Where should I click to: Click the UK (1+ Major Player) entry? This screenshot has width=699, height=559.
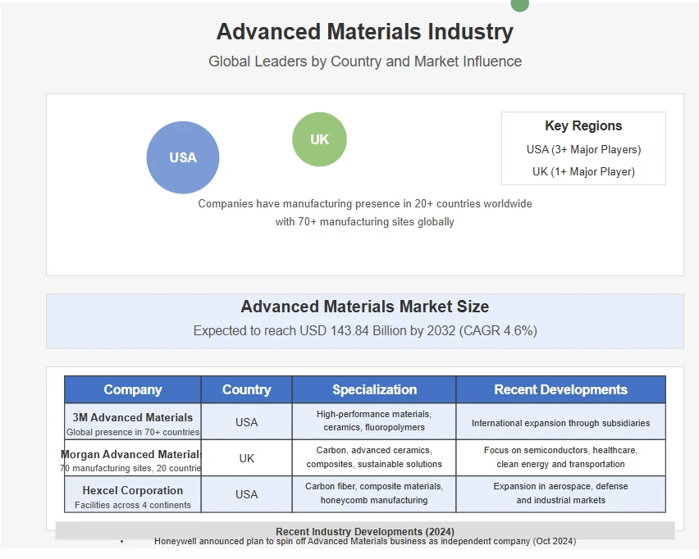coord(582,171)
